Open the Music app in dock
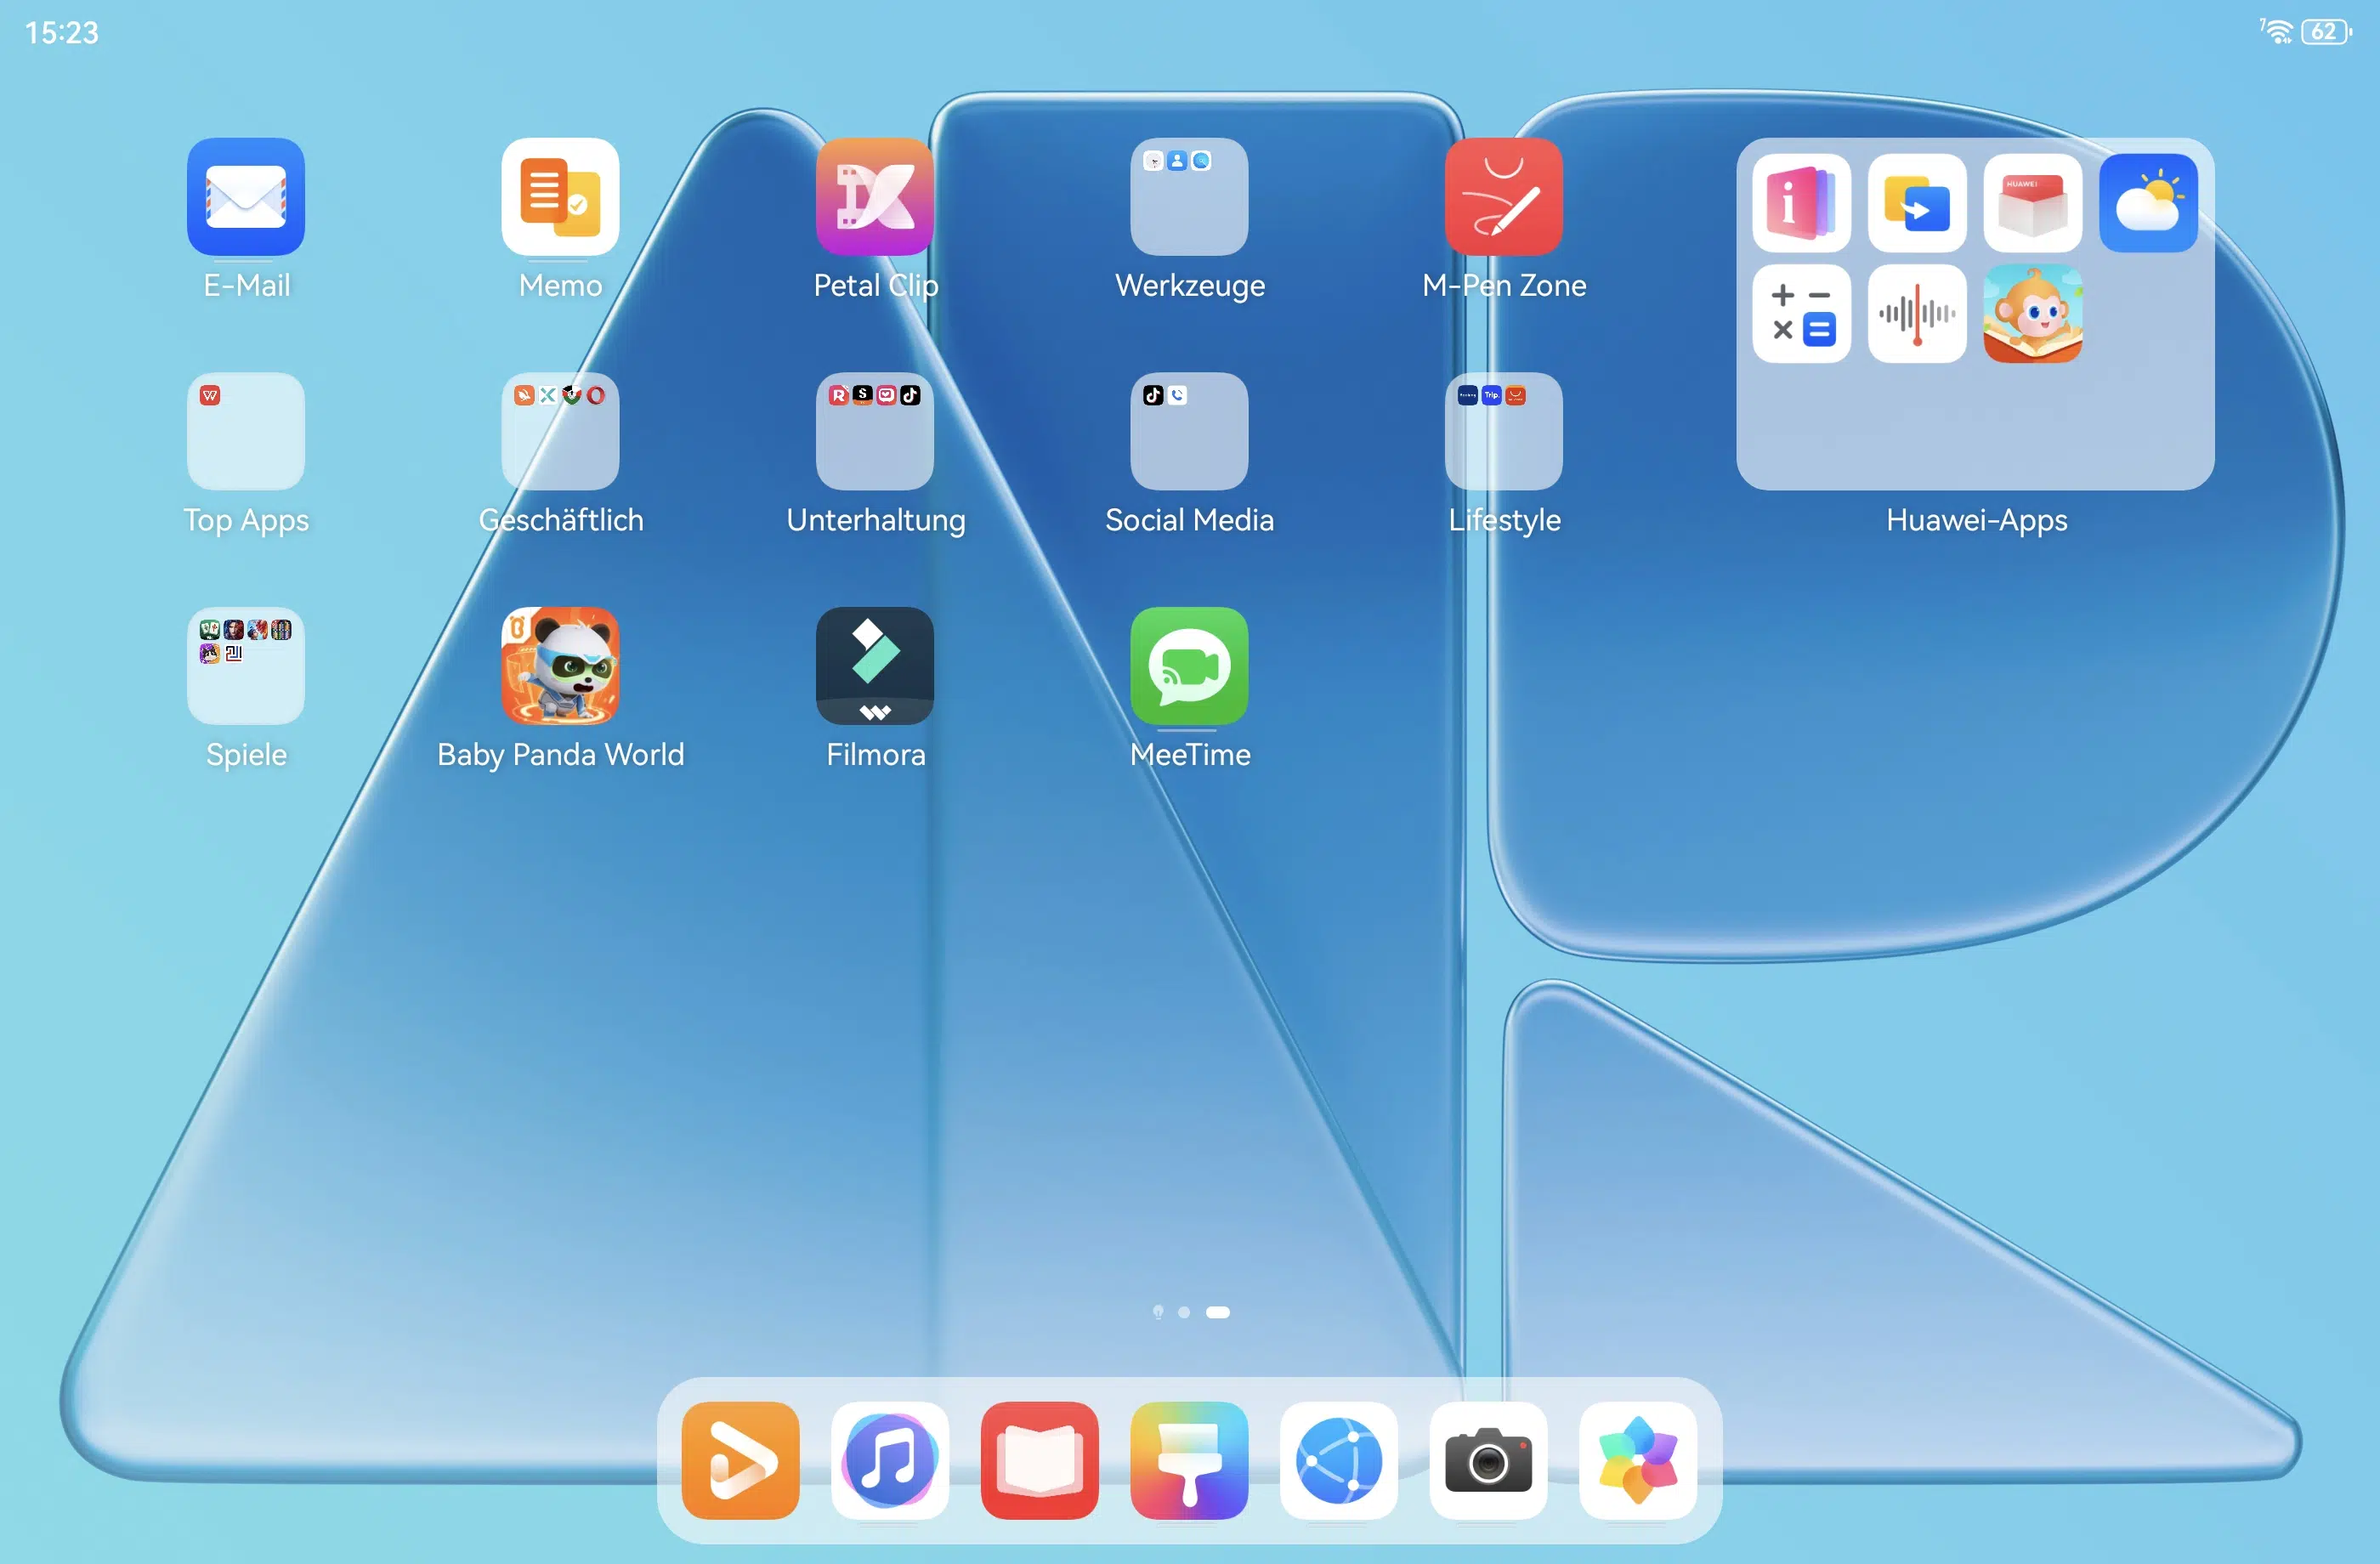 pyautogui.click(x=890, y=1460)
